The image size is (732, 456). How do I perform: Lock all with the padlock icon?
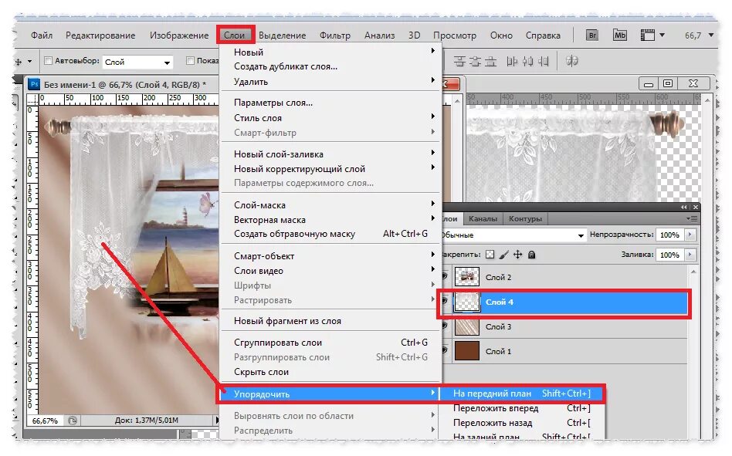point(531,255)
